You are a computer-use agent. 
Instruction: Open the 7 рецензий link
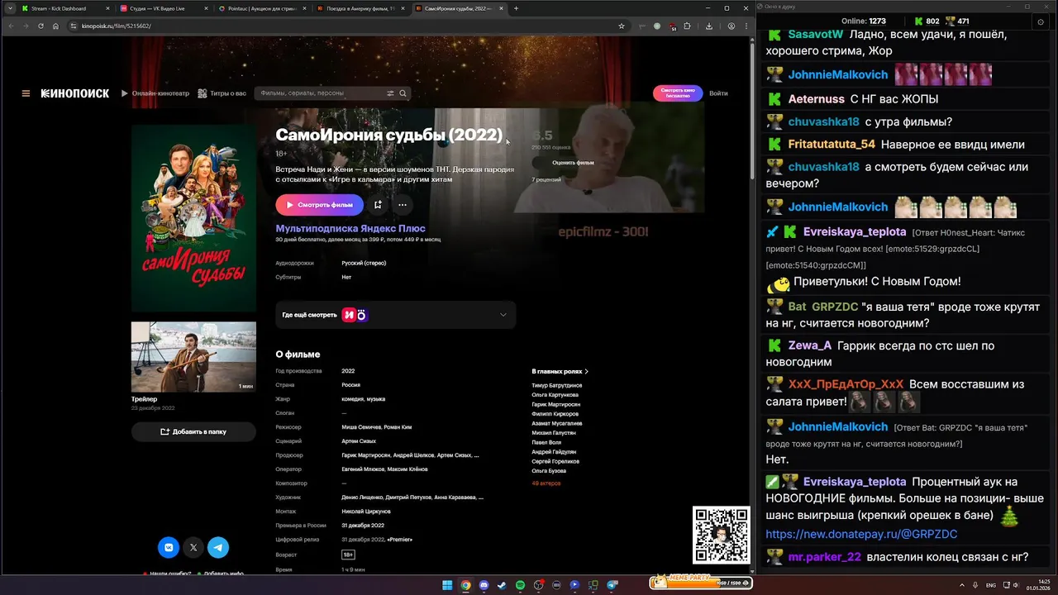tap(546, 179)
